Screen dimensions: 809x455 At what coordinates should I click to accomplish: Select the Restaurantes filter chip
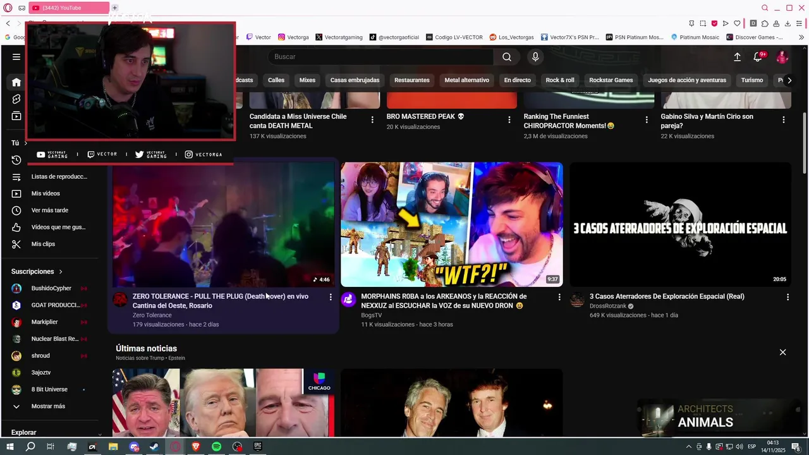[x=412, y=80]
